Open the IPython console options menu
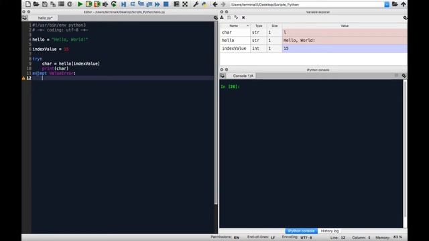 click(404, 76)
